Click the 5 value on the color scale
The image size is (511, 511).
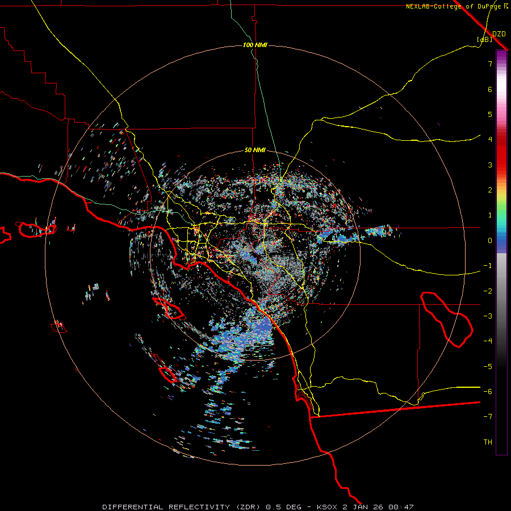click(490, 114)
